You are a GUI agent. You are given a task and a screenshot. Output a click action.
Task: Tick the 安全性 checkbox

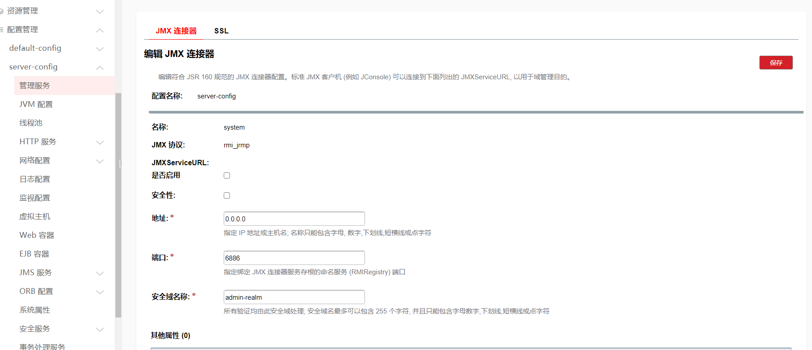[x=227, y=195]
